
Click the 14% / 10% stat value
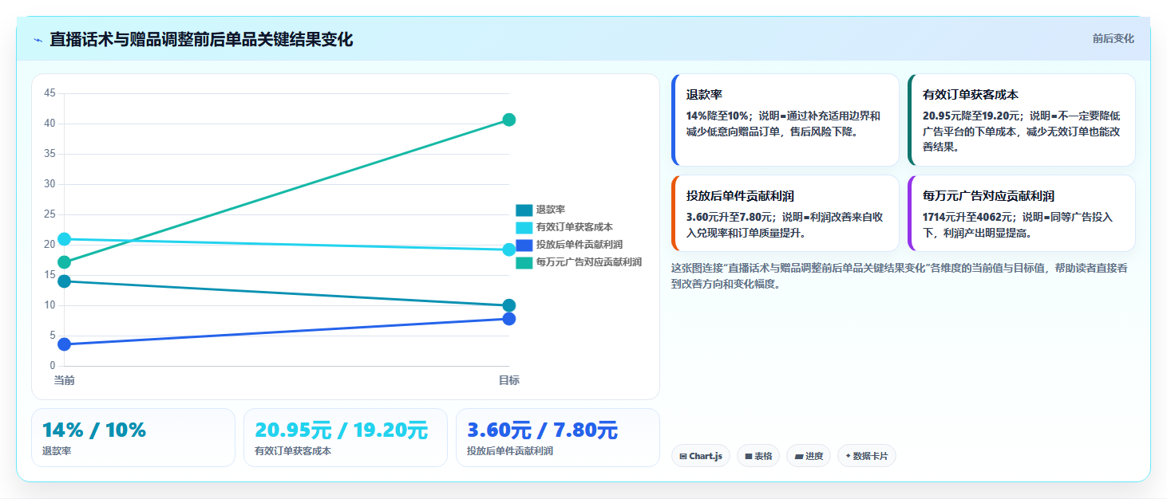point(94,430)
